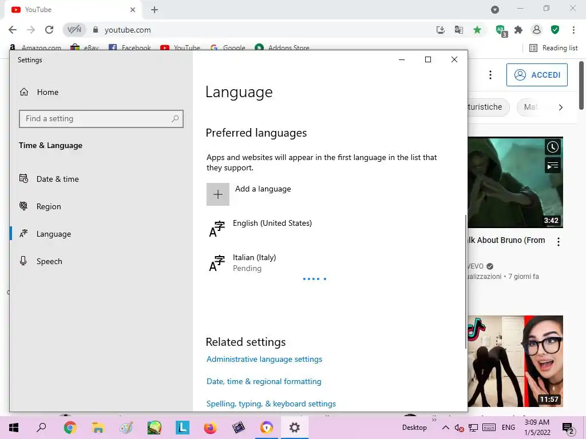Open the network tray icon
The width and height of the screenshot is (586, 439).
473,428
